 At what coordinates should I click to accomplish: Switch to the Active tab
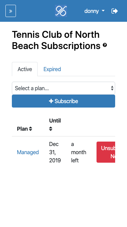[x=25, y=69]
